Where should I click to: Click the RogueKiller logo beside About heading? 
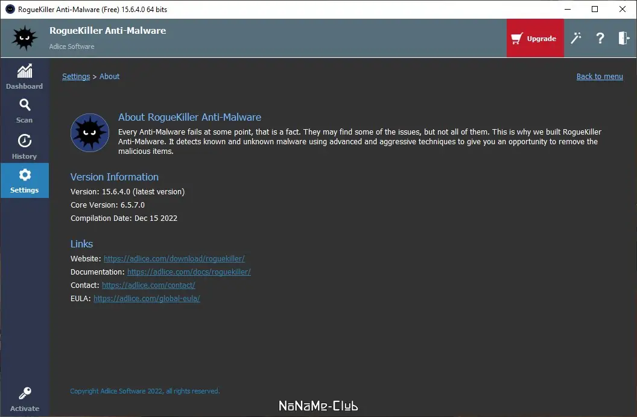pyautogui.click(x=90, y=133)
